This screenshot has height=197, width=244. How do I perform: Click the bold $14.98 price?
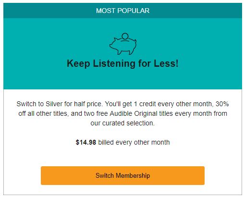pyautogui.click(x=86, y=142)
